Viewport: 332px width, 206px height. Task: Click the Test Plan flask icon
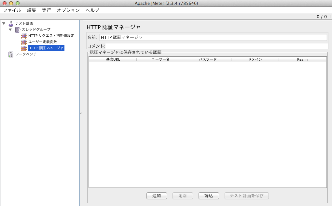pyautogui.click(x=11, y=23)
